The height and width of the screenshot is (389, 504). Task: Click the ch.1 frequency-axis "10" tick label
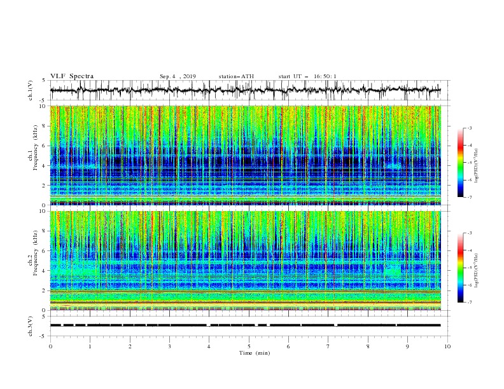click(x=43, y=106)
